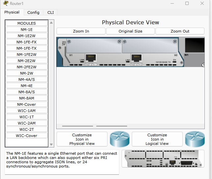The width and height of the screenshot is (212, 179).
Task: Choose the WIC-2T module
Action: click(x=27, y=129)
